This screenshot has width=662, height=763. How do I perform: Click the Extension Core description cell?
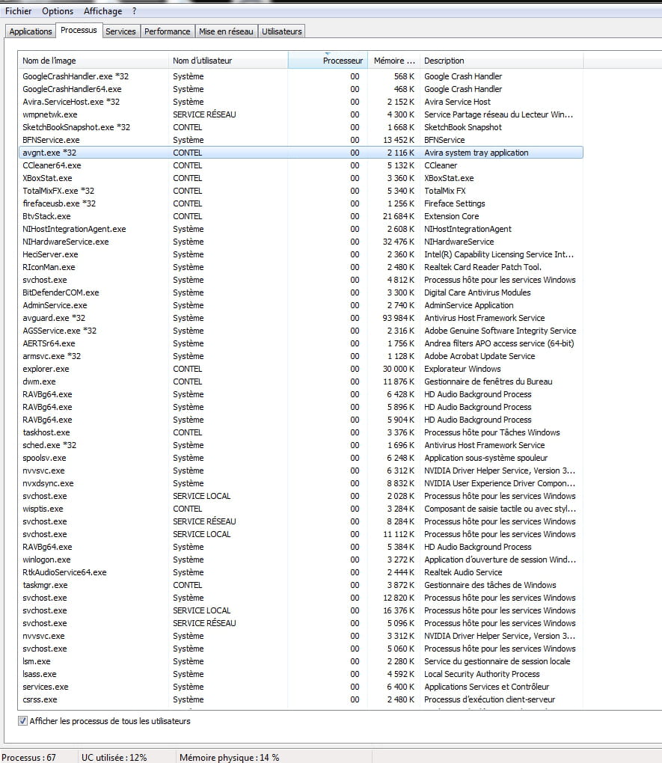(451, 216)
